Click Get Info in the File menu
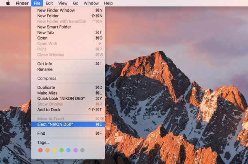Viewport: 248px width, 164px height. click(x=44, y=64)
